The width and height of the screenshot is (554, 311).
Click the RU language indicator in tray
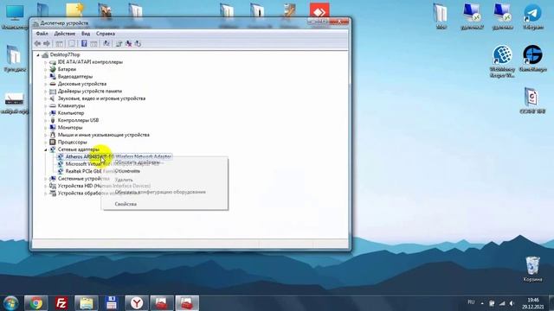click(471, 302)
